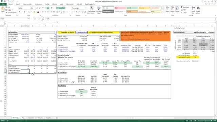
Task: Open the Merge & Center dropdown arrow
Action: pyautogui.click(x=70, y=12)
